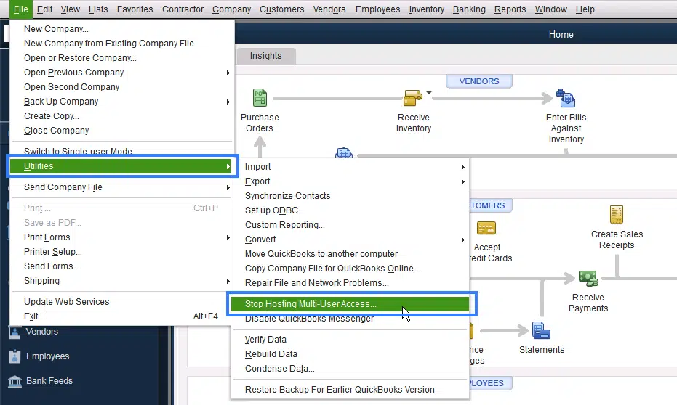
Task: Click the Purchase Orders icon
Action: 260,97
